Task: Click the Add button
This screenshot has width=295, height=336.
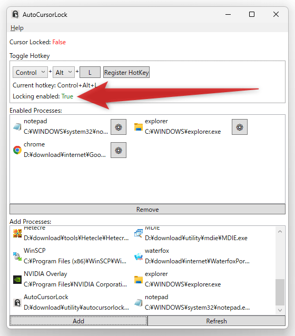Action: 78,321
